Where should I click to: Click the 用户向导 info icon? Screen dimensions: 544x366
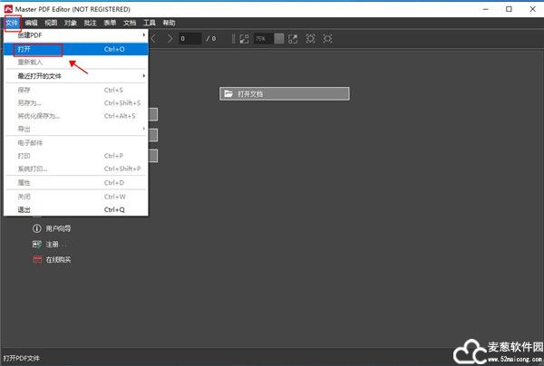click(x=37, y=228)
